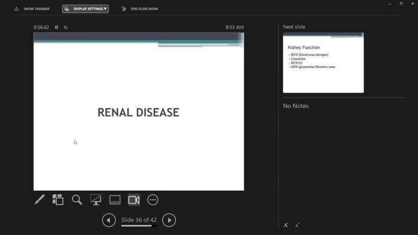Screen dimensions: 418x235
Task: Pause the presentation timer
Action: click(x=56, y=27)
